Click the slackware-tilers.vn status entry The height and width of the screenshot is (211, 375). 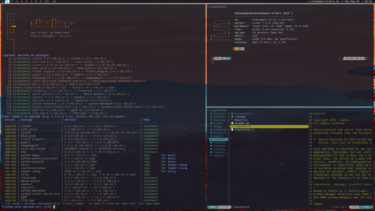(x=325, y=1)
